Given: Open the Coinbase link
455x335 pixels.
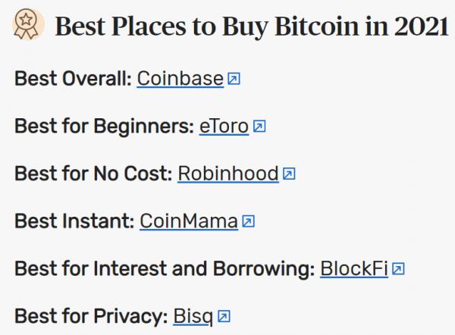Looking at the screenshot, I should pos(180,79).
